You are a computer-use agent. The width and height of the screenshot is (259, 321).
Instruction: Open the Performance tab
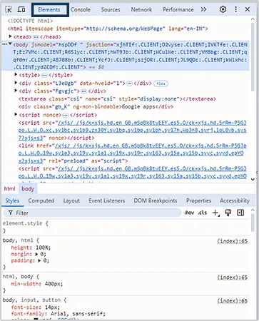[178, 10]
